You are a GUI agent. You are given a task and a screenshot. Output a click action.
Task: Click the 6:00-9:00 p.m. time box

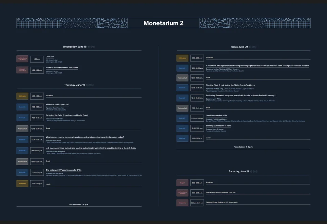click(x=37, y=70)
